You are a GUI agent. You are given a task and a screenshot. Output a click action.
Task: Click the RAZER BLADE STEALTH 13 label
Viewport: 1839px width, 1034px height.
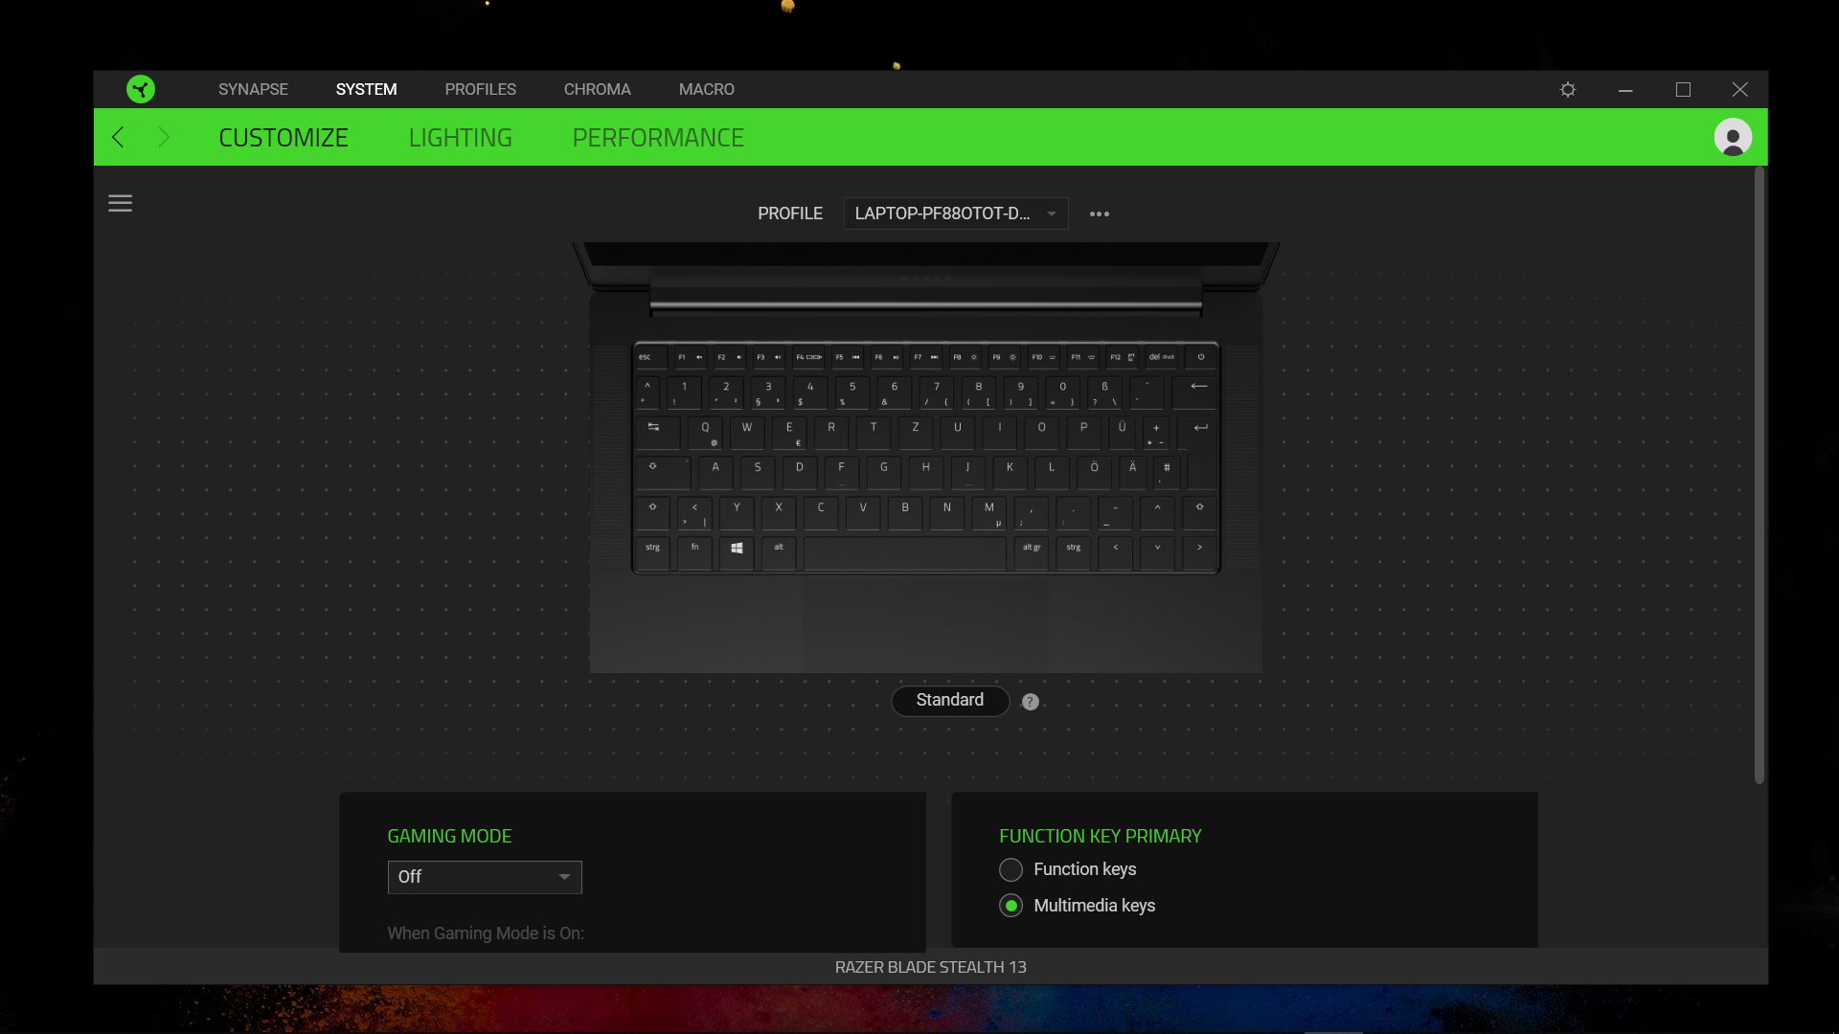click(x=930, y=967)
